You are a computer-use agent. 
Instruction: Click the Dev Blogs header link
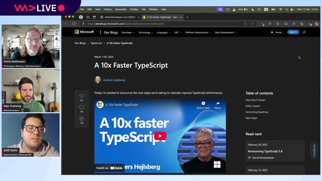pyautogui.click(x=111, y=32)
